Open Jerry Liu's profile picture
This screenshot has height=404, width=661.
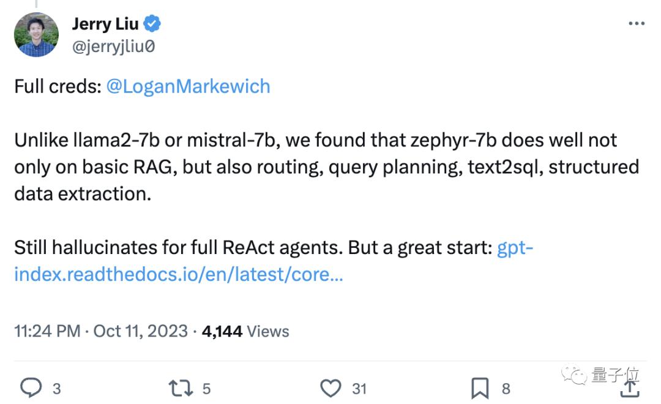coord(37,34)
